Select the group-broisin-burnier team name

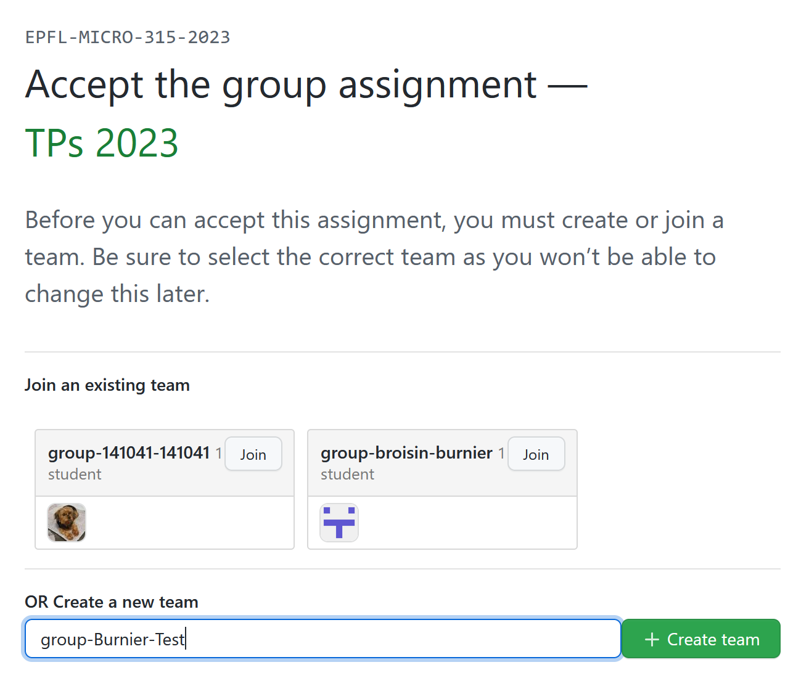pos(406,453)
